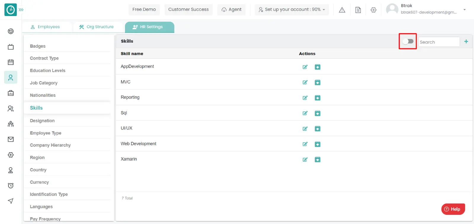Click the Free Demo button

coord(144,9)
